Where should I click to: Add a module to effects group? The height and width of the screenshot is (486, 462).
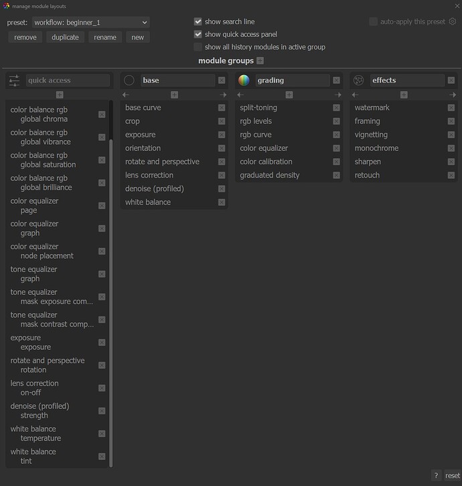404,95
